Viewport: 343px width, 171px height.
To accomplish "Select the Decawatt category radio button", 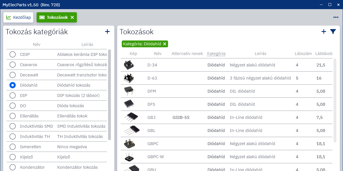I will coord(13,75).
